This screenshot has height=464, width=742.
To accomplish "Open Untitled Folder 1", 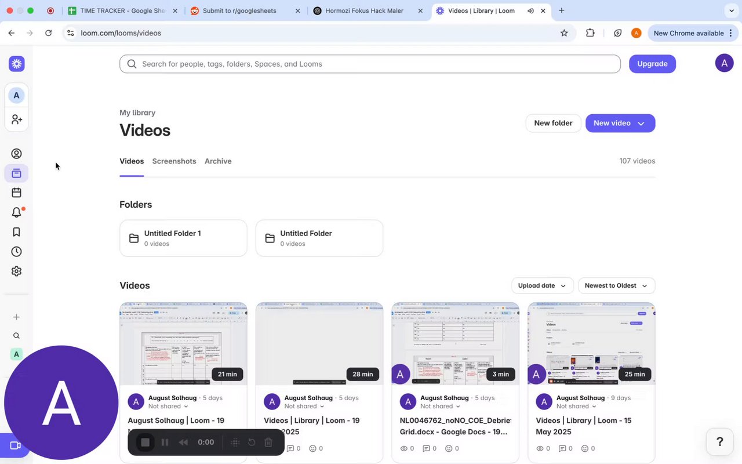I will pyautogui.click(x=183, y=238).
